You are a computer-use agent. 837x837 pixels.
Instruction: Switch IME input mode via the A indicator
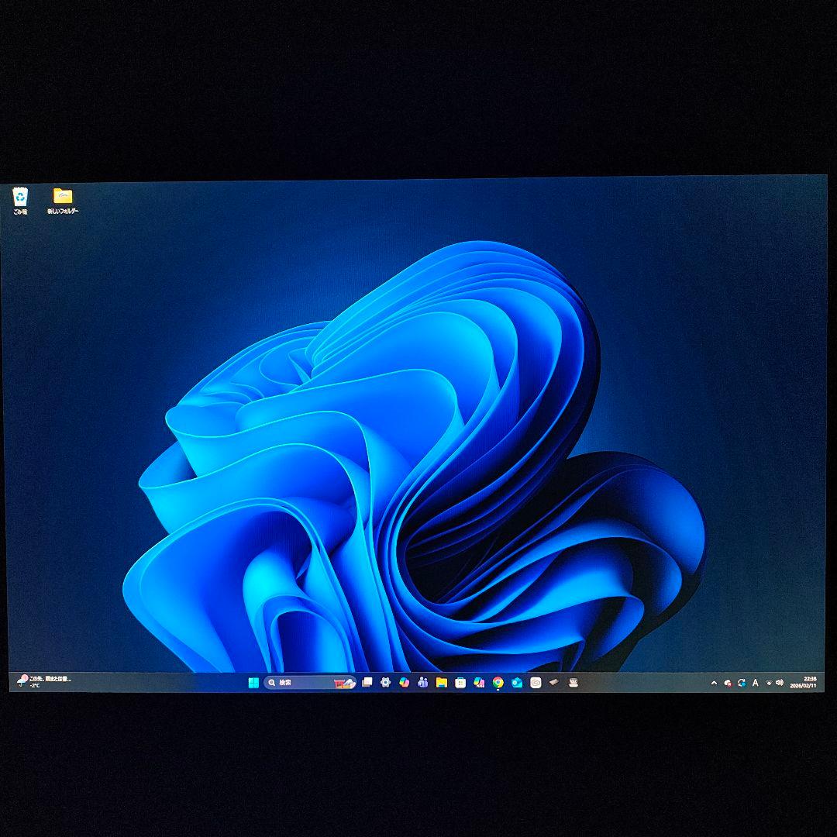click(756, 682)
